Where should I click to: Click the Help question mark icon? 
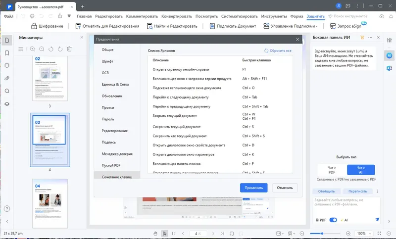(x=7, y=209)
